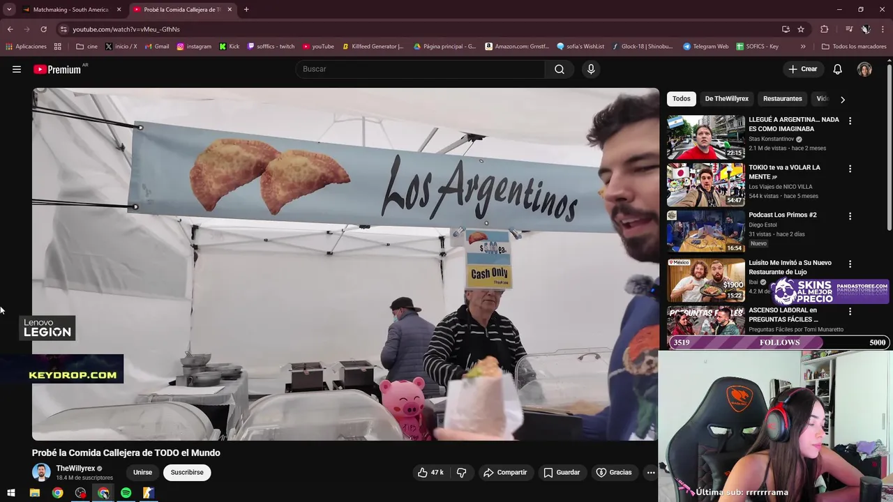893x502 pixels.
Task: Open the YouTube hamburger guide menu
Action: pos(17,69)
